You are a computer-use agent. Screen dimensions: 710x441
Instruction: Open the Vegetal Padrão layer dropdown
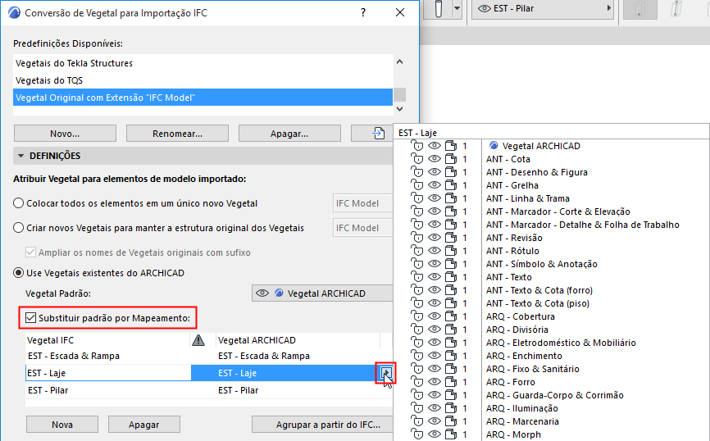(x=322, y=293)
